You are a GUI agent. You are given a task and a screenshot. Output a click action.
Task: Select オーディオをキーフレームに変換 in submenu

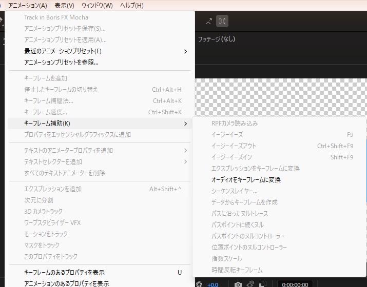tap(279, 180)
